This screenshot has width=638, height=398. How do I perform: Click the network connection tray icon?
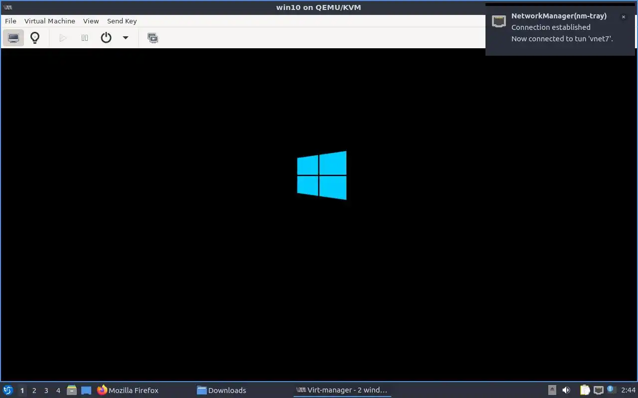599,390
